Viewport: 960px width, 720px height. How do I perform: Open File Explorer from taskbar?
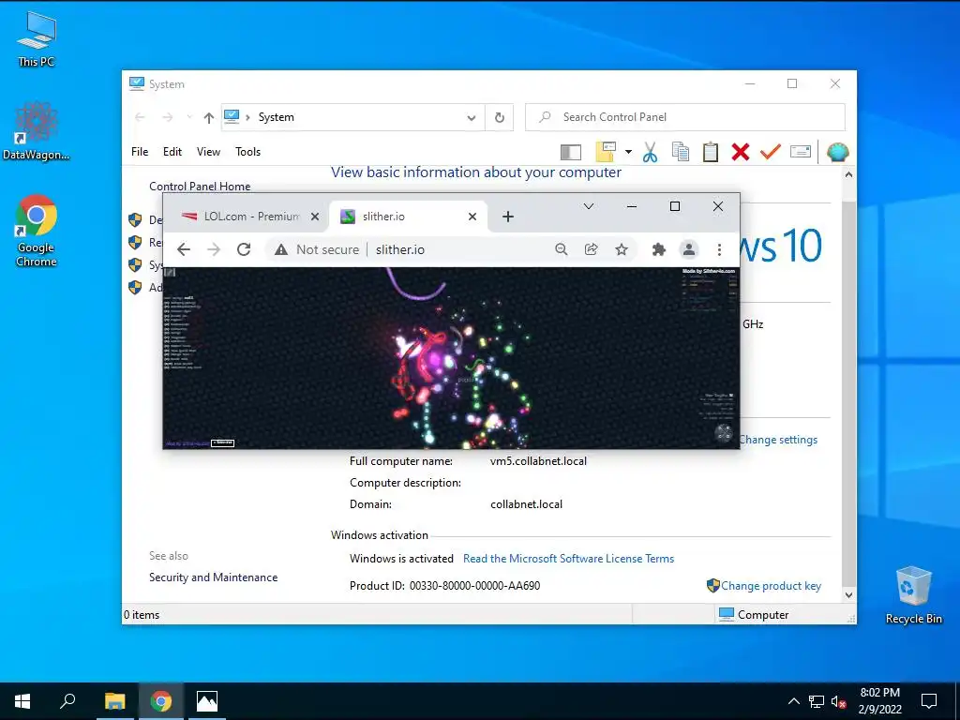click(114, 701)
